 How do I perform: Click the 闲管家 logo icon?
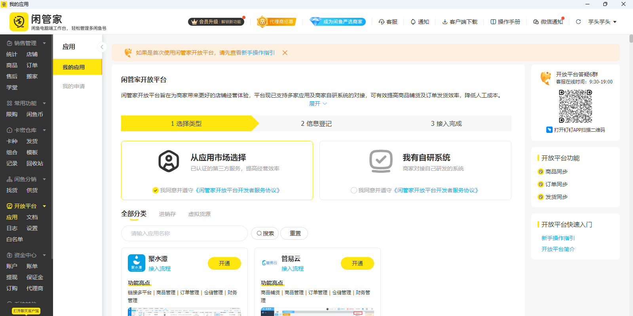19,22
